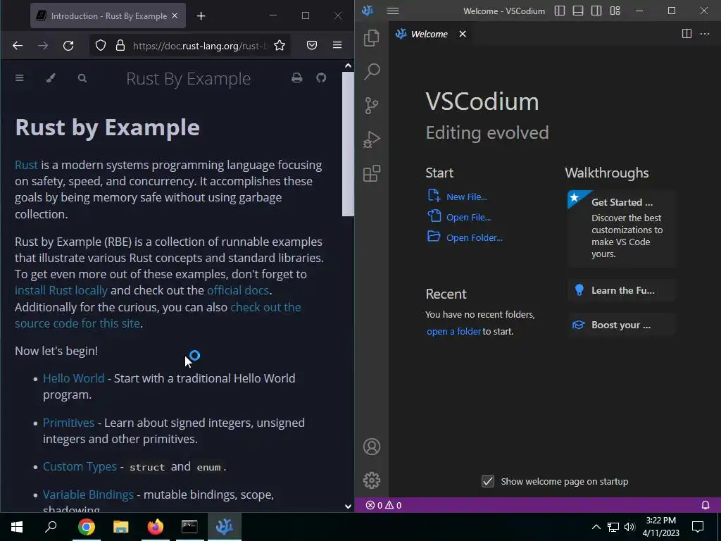Screen dimensions: 721x541
Task: Open the Accounts menu in activity bar
Action: coord(372,447)
